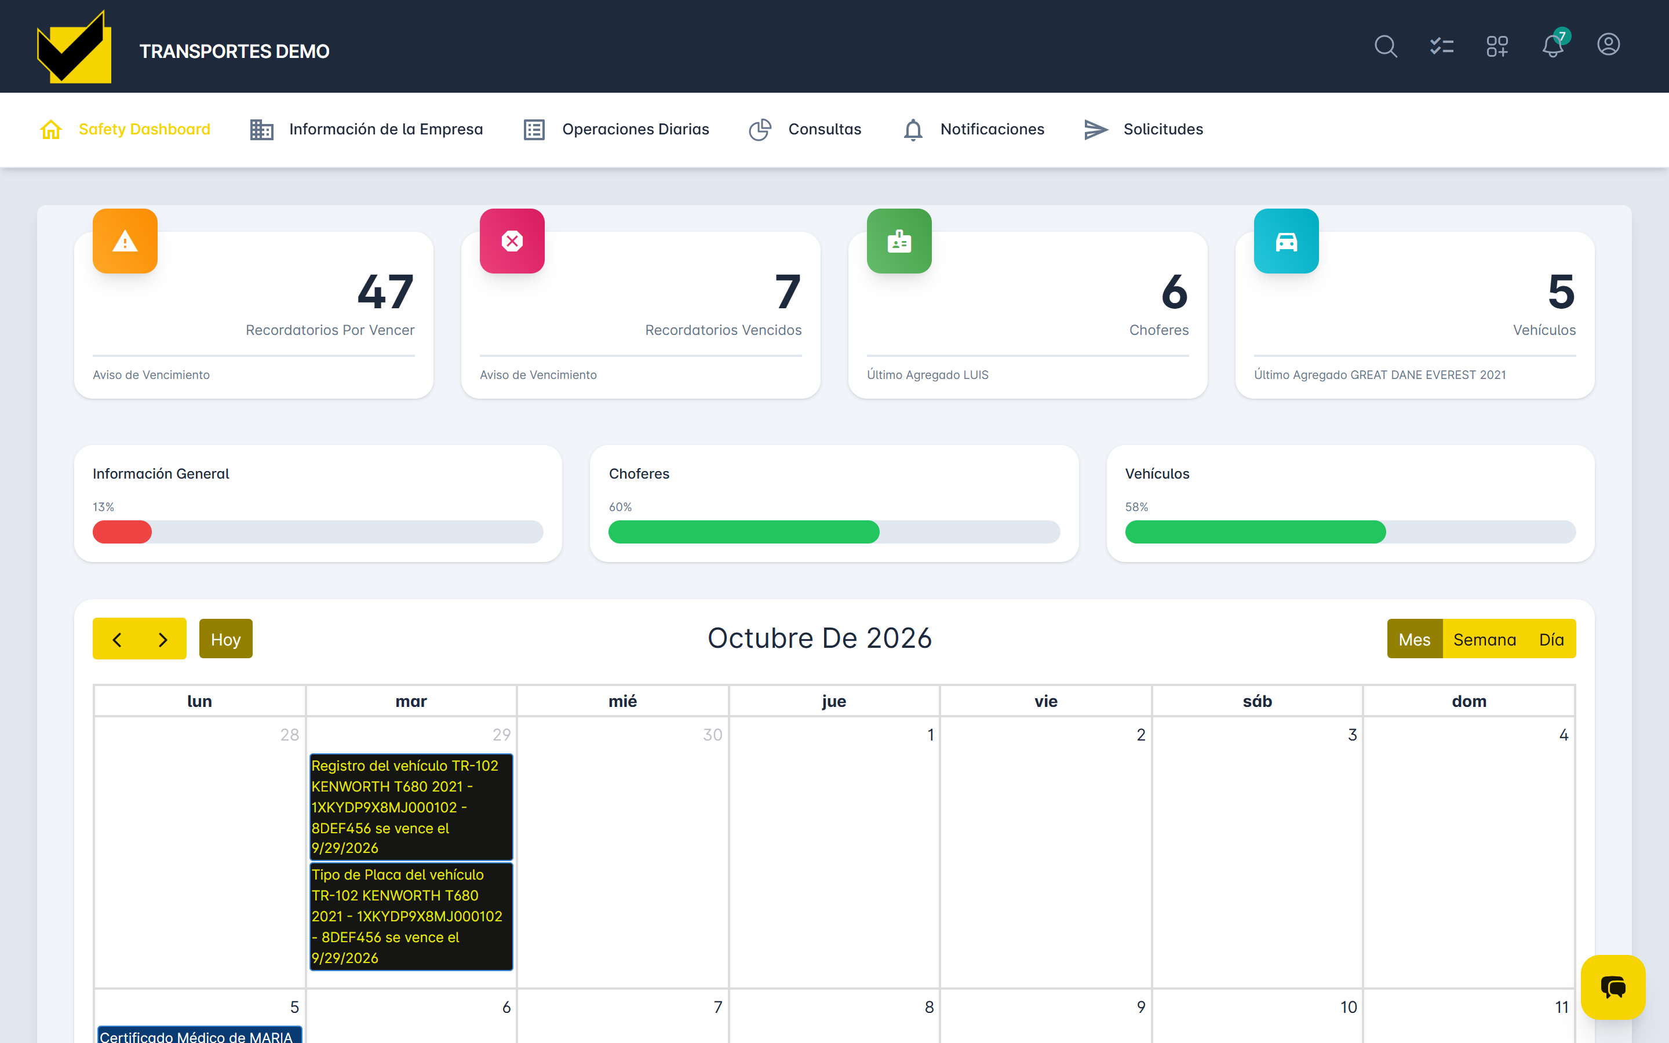Click the Octubre De 2026 calendar title
1669x1043 pixels.
pos(819,638)
